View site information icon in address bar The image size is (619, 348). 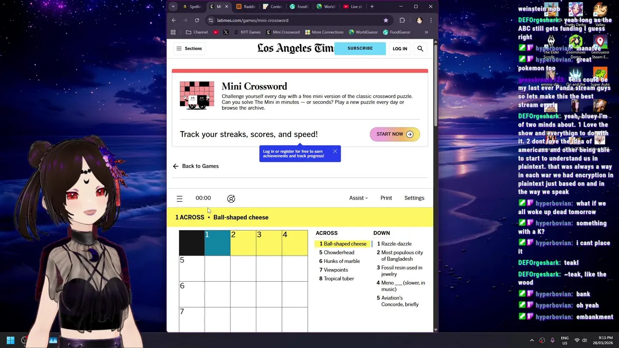click(210, 20)
